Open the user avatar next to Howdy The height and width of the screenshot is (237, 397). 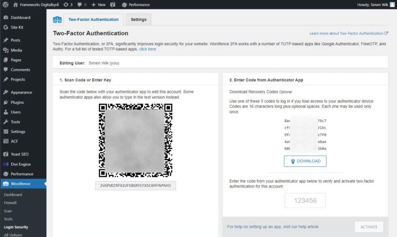(x=392, y=4)
